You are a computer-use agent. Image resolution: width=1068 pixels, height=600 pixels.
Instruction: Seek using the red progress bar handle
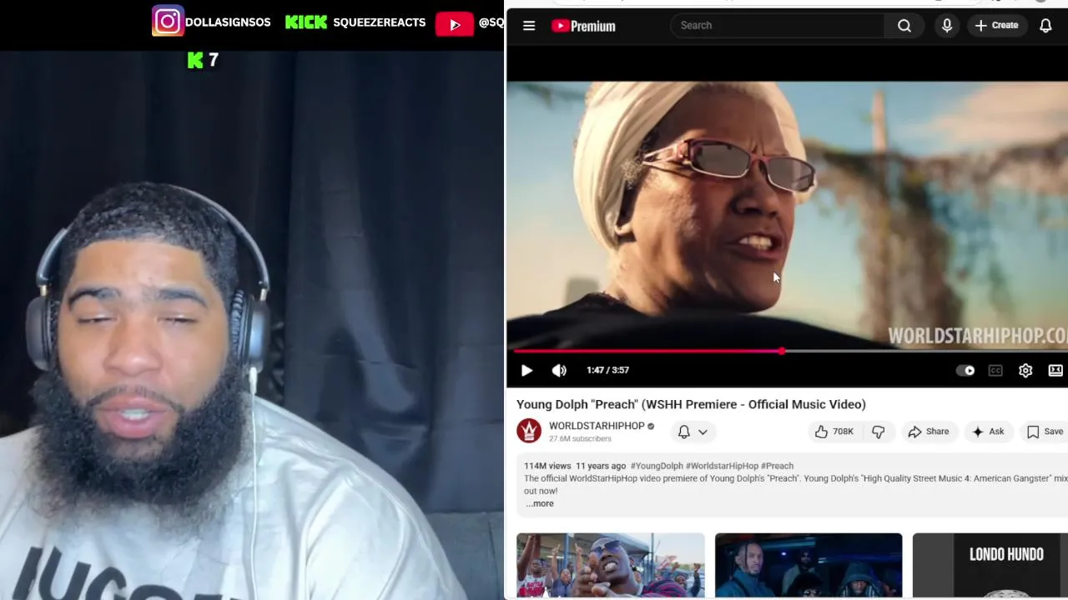pyautogui.click(x=782, y=351)
